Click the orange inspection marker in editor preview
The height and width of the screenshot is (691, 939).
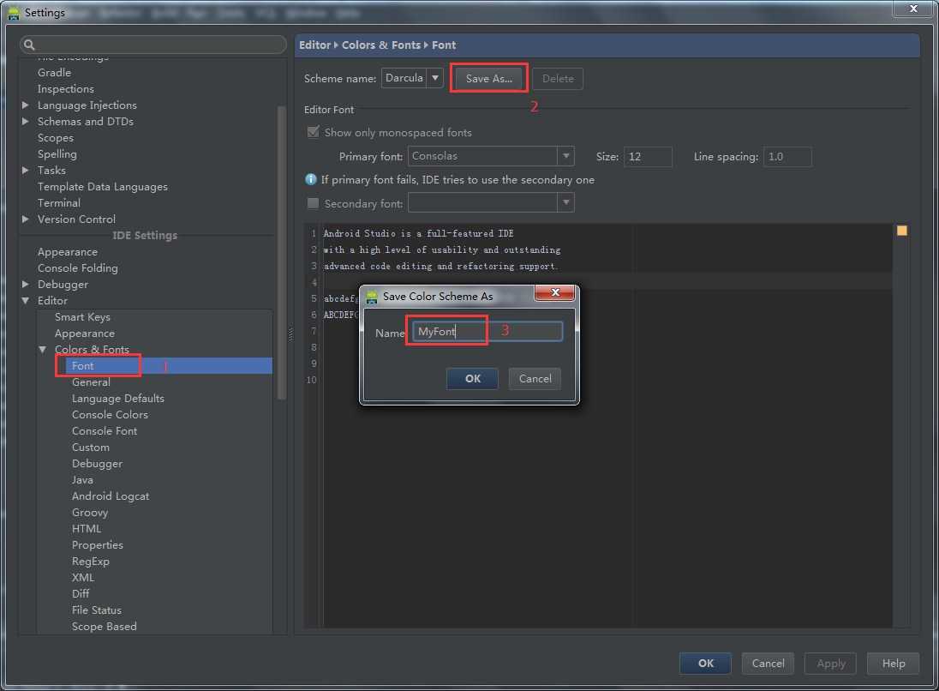(x=902, y=231)
